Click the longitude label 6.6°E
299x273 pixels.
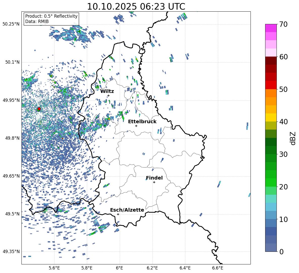218,268
